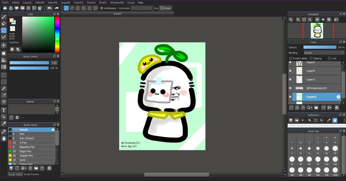This screenshot has width=346, height=181.
Task: Adjust the brush size slider
Action: [x=29, y=63]
